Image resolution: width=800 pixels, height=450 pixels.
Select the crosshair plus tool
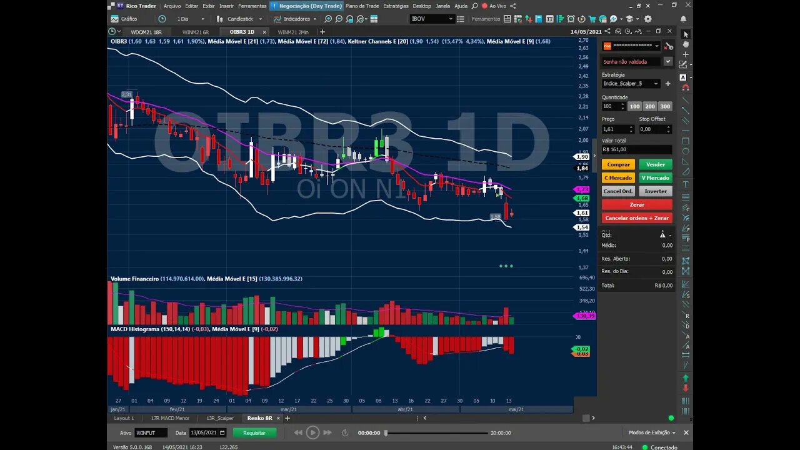point(686,54)
